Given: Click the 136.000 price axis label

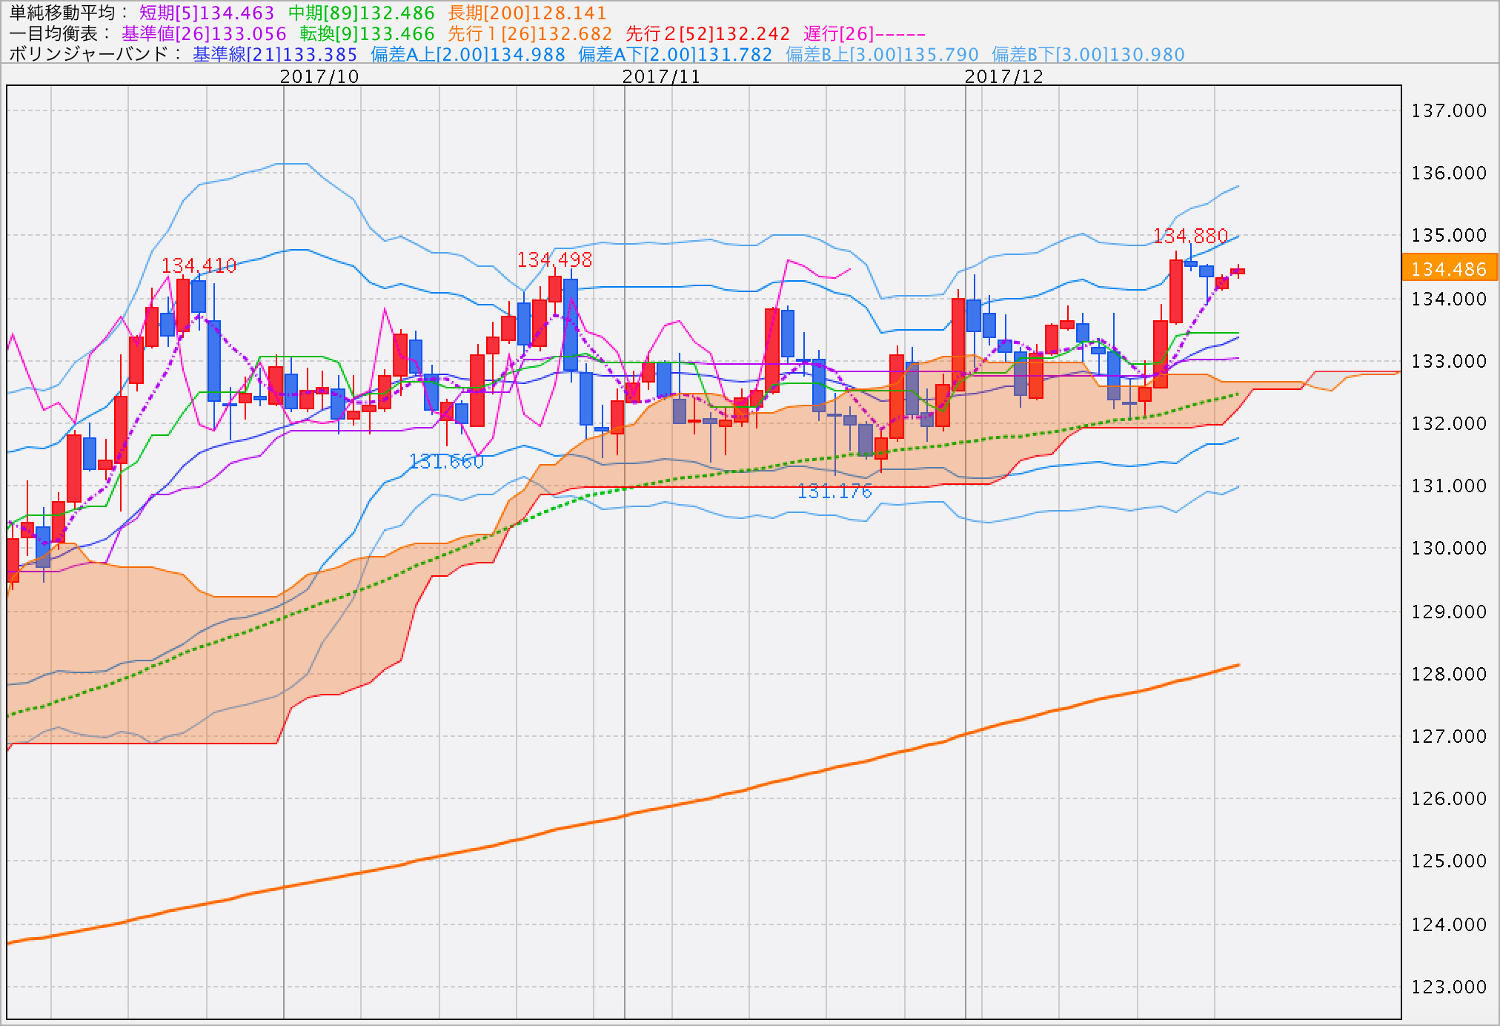Looking at the screenshot, I should point(1450,173).
